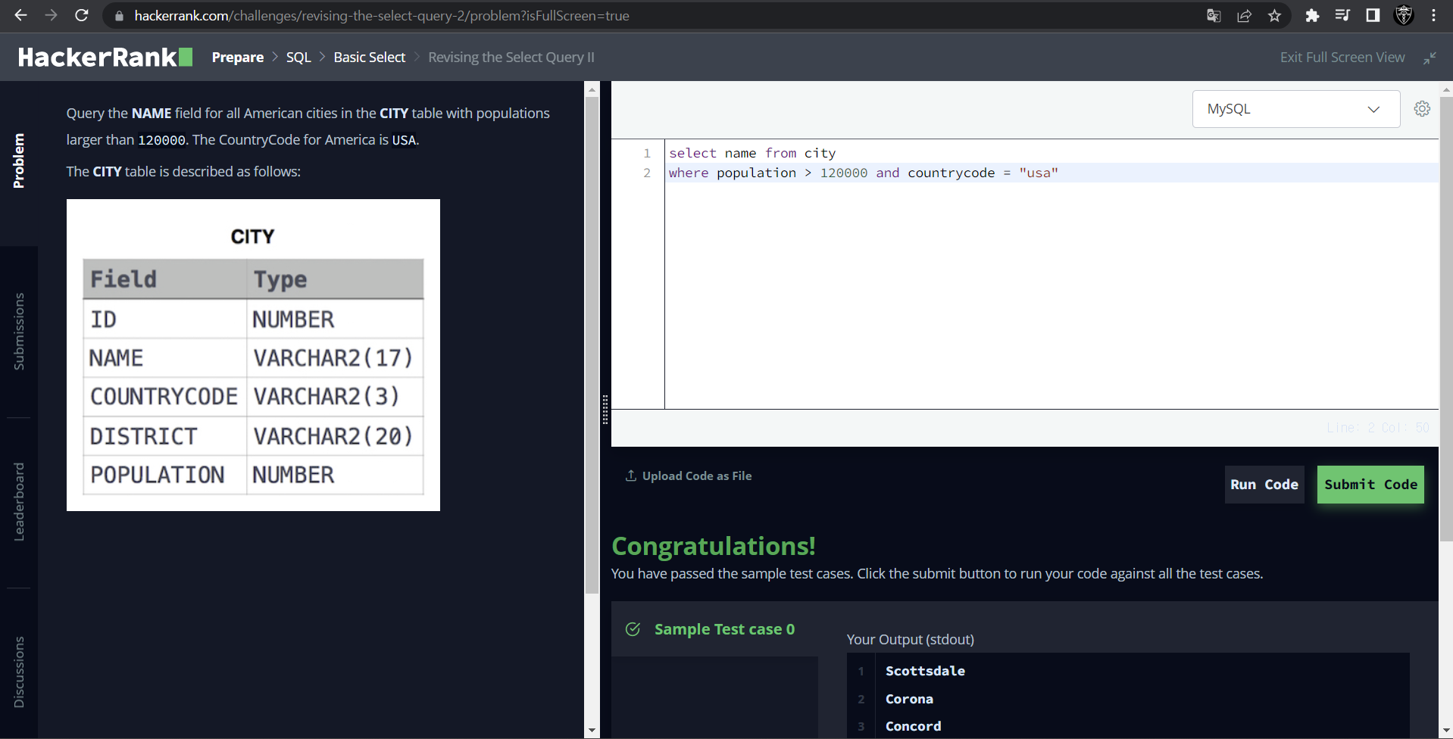The width and height of the screenshot is (1453, 739).
Task: Click the Run Code button
Action: point(1264,485)
